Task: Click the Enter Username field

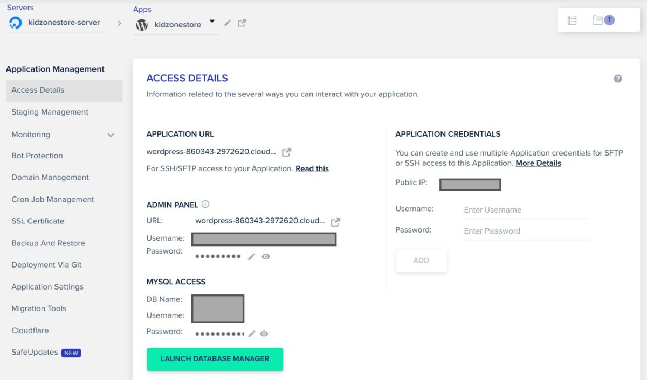Action: [525, 210]
